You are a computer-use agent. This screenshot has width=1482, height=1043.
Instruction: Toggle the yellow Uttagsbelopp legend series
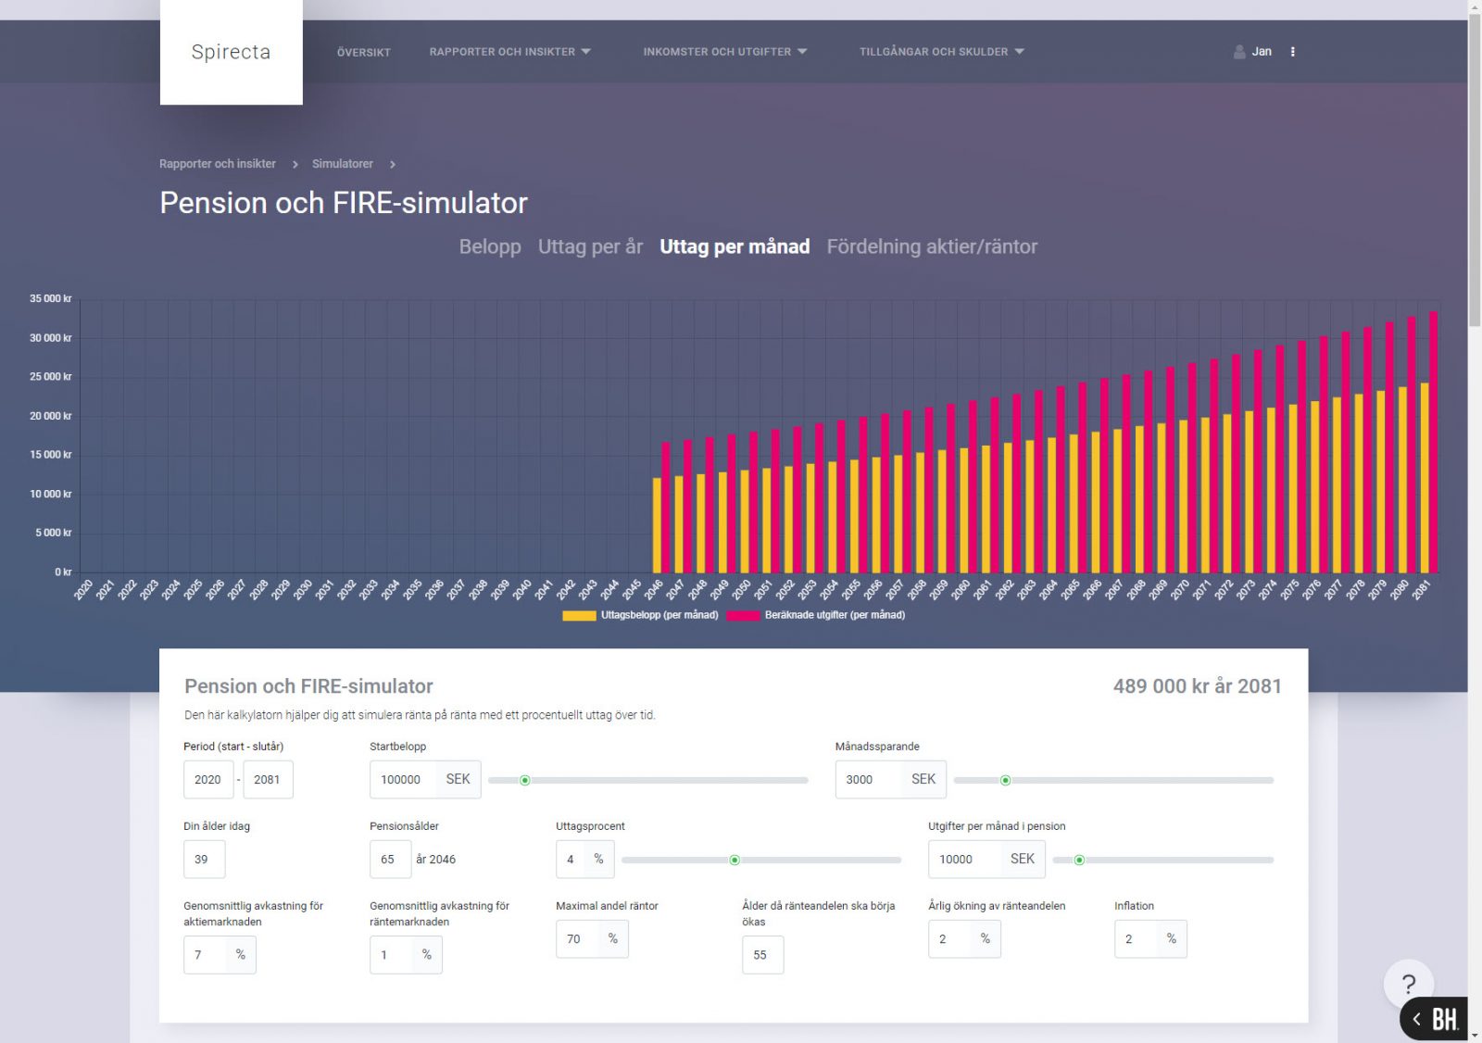(640, 615)
